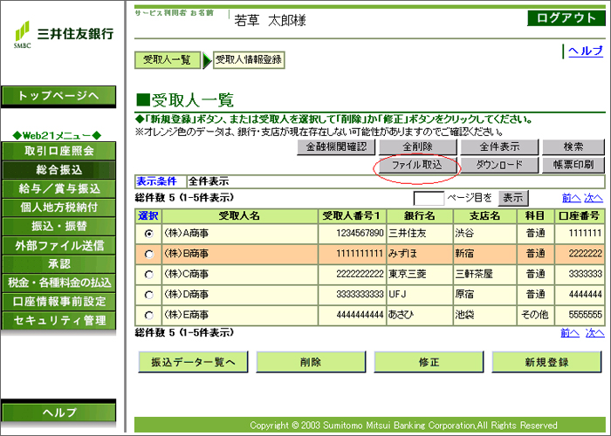Open 税金・各種料金の払込 menu item
611x436 pixels.
click(x=58, y=283)
